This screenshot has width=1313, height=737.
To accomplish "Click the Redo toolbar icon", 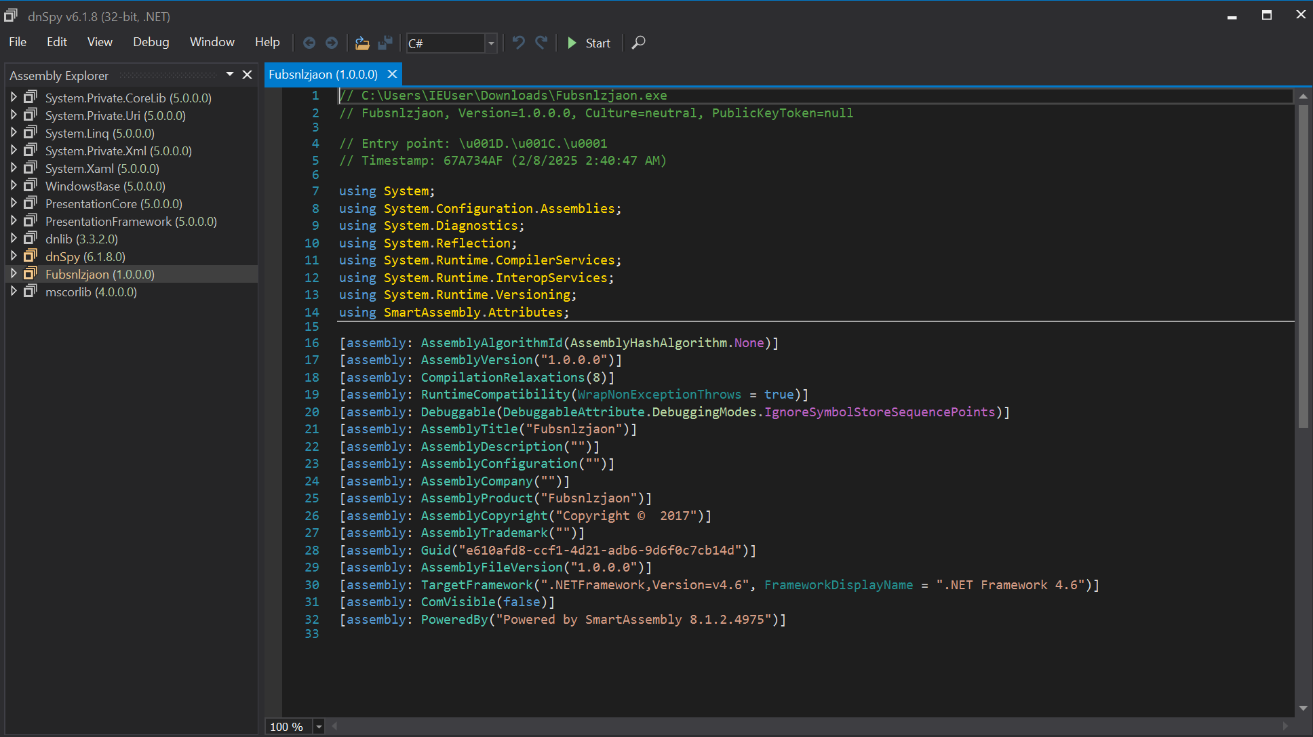I will [x=541, y=43].
